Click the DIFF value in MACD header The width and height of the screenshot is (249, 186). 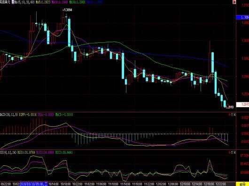click(x=28, y=115)
